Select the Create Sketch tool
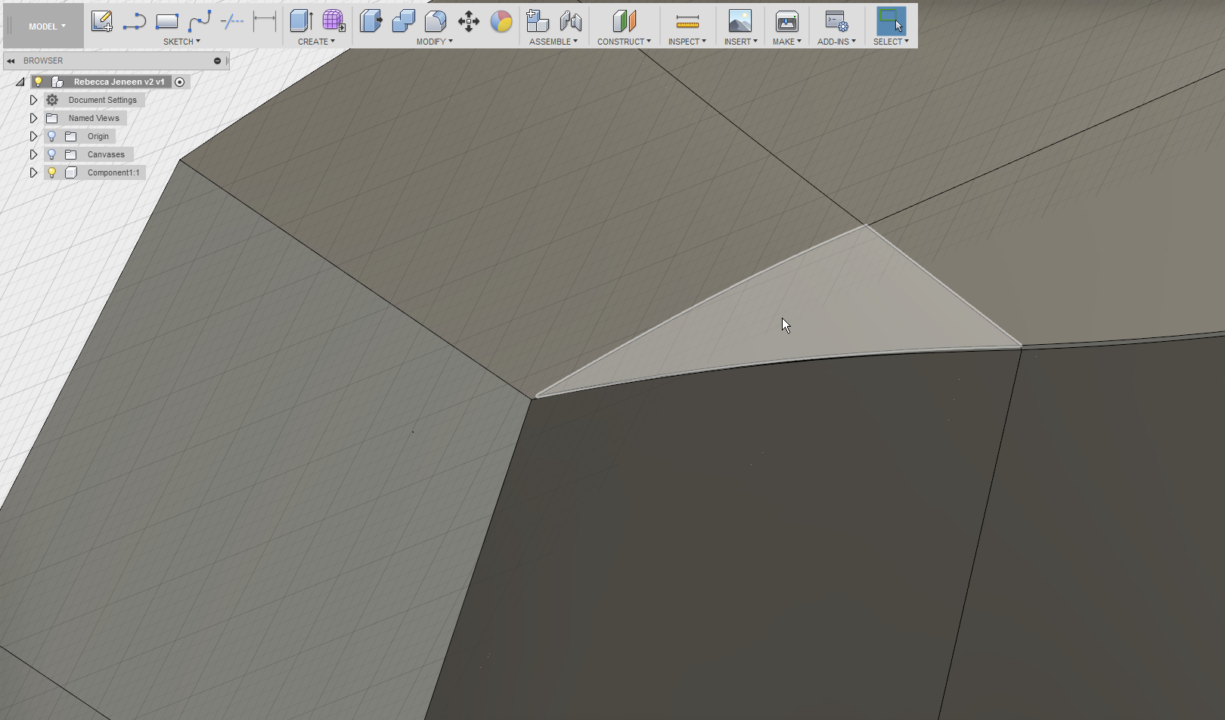 click(102, 21)
